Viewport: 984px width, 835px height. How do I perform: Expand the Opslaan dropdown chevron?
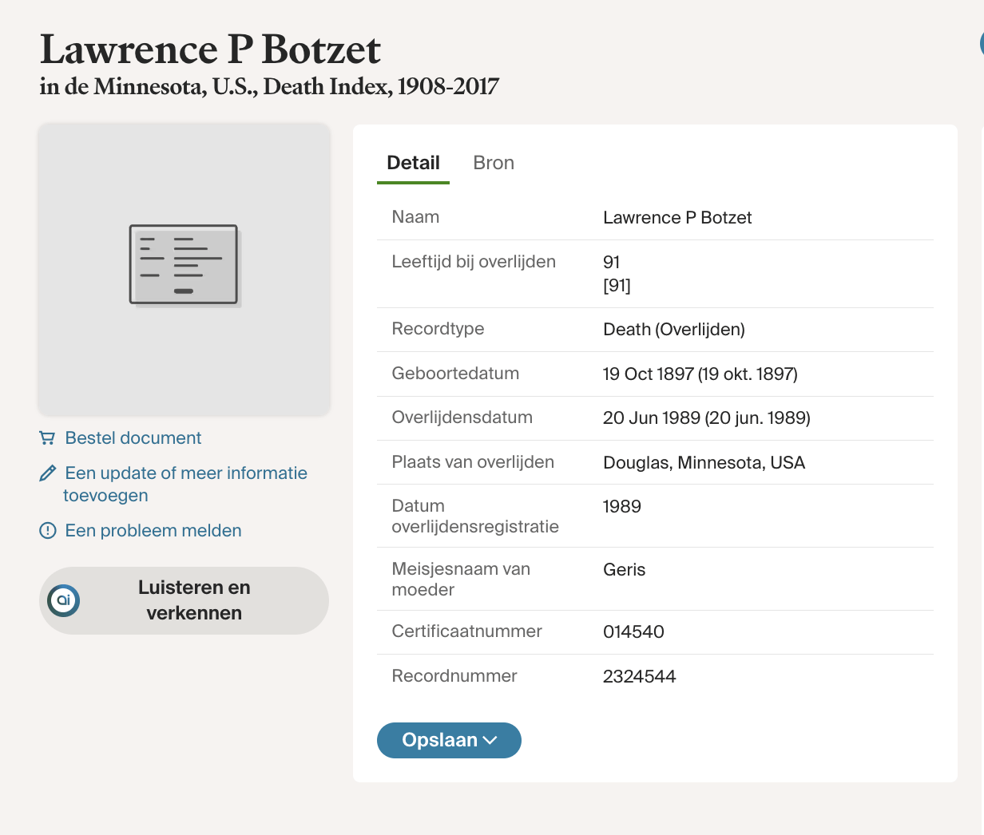click(x=490, y=741)
